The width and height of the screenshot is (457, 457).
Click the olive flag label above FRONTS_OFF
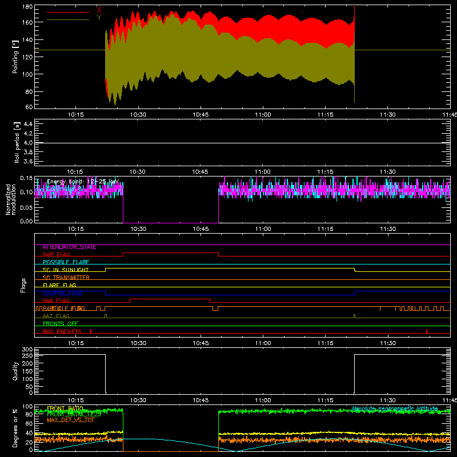click(56, 316)
